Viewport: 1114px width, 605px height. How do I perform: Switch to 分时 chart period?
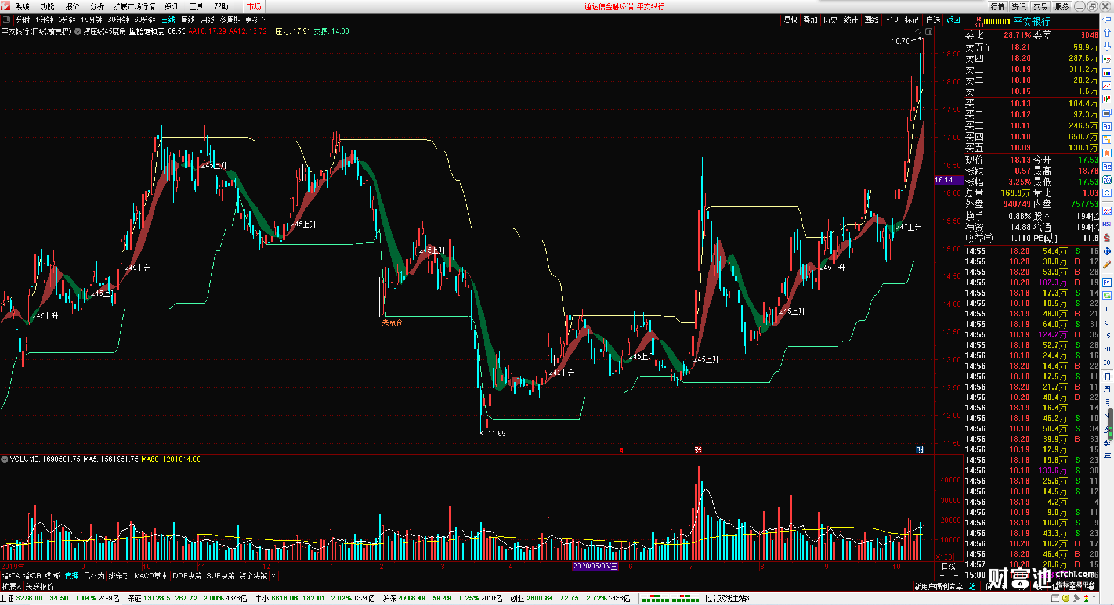pyautogui.click(x=23, y=20)
